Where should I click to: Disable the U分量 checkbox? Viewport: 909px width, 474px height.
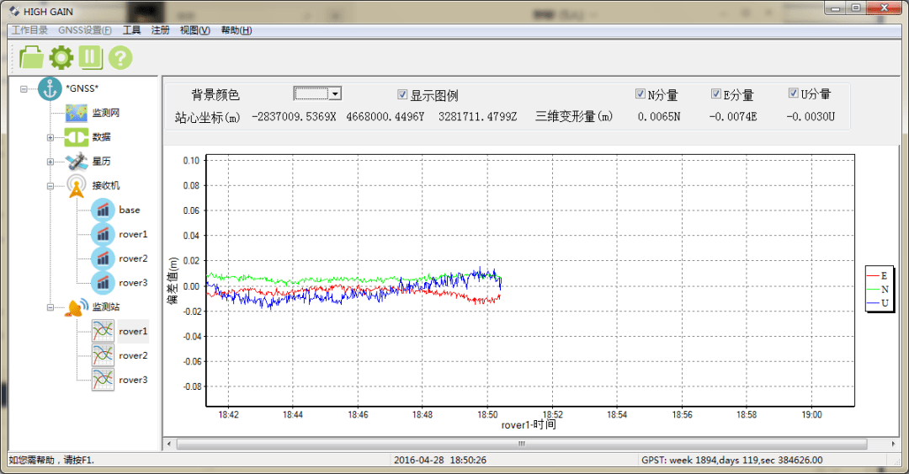(793, 93)
